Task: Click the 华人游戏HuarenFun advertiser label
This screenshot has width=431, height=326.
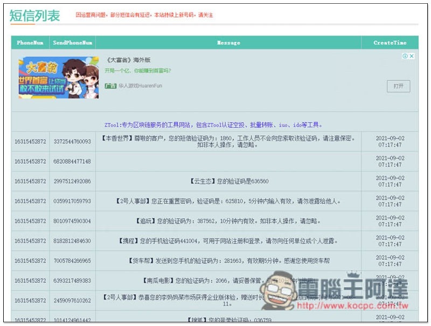Action: [x=140, y=86]
